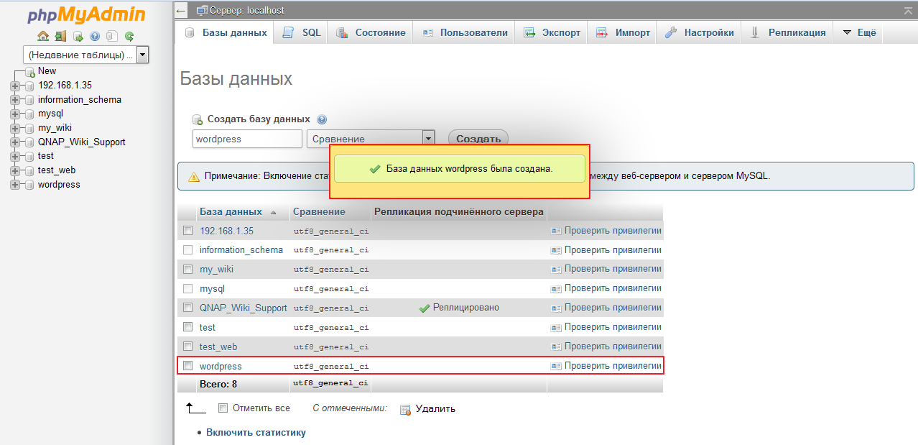Tick the mysql row checkbox in table
The width and height of the screenshot is (918, 445).
[187, 289]
